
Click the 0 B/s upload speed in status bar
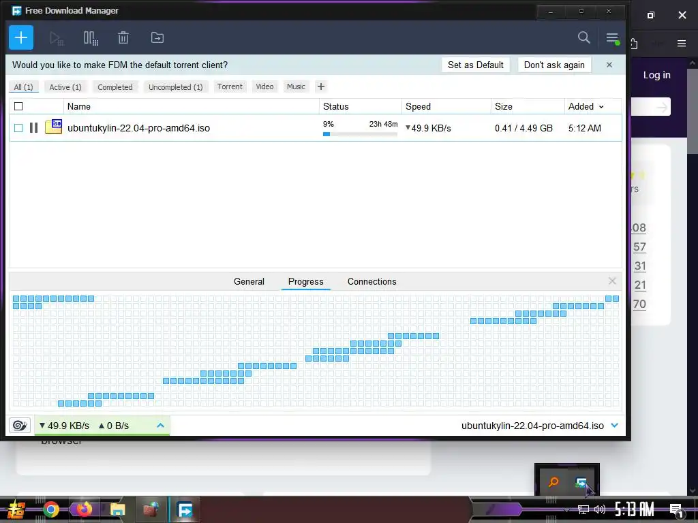click(114, 426)
